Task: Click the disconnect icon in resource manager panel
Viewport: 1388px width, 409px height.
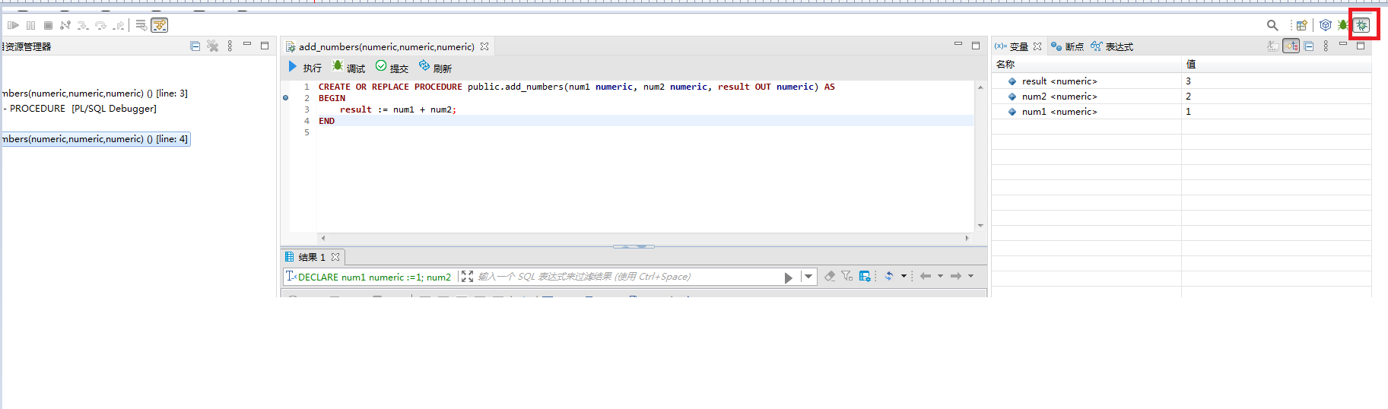Action: tap(213, 46)
